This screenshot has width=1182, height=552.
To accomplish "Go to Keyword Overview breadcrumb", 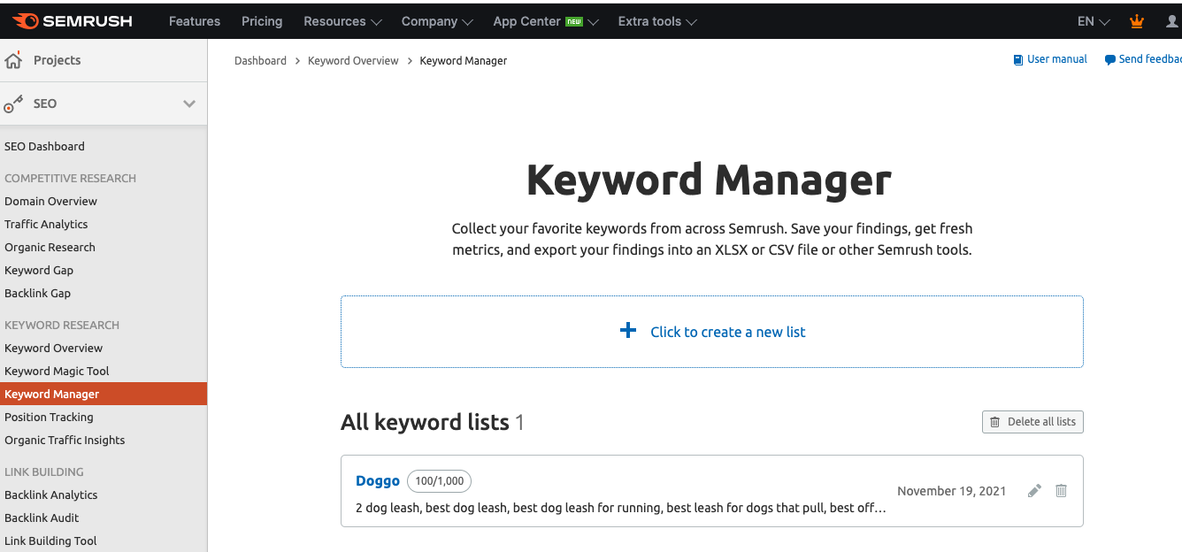I will click(x=353, y=61).
